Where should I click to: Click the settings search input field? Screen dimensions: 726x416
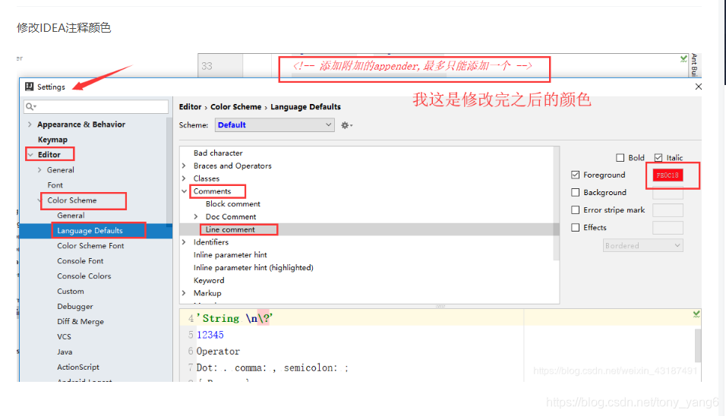click(96, 106)
